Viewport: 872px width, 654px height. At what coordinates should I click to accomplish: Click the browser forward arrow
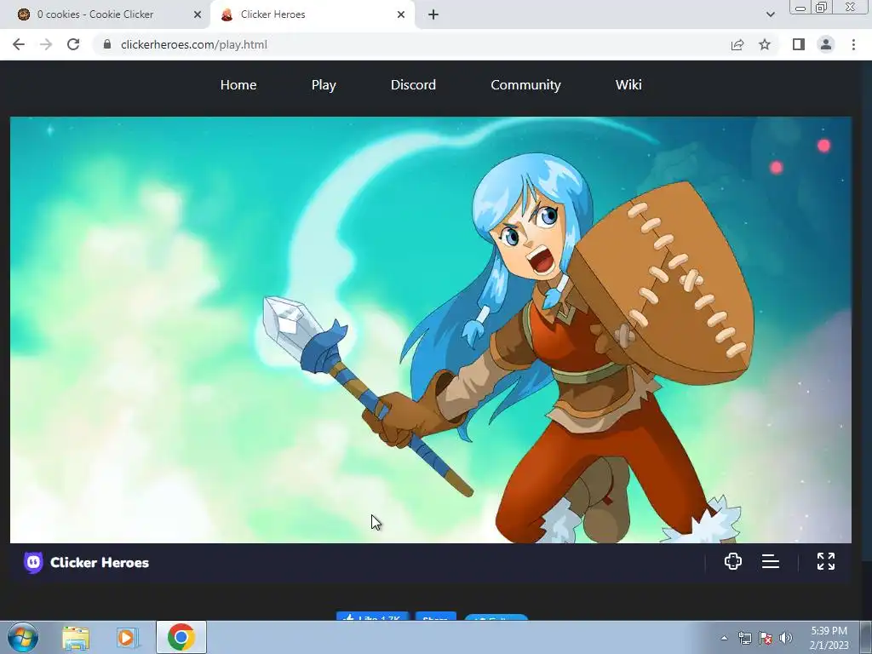coord(46,44)
